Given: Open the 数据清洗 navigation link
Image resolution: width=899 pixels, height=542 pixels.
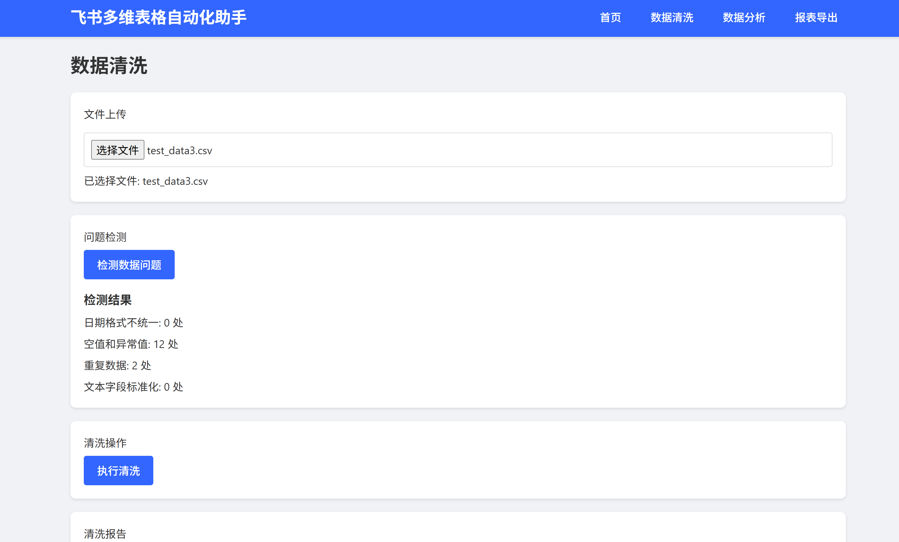Looking at the screenshot, I should 671,18.
